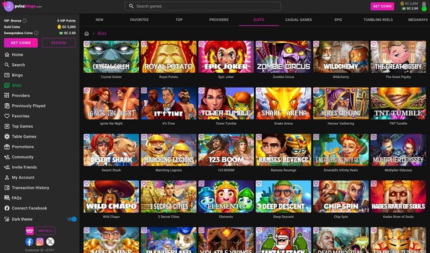Click the Community icon in the sidebar
This screenshot has width=430, height=253.
pyautogui.click(x=7, y=157)
